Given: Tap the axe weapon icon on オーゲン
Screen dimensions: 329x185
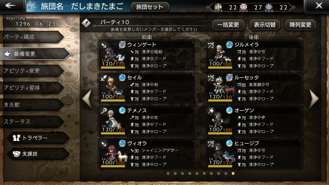Looking at the screenshot, I should 211,110.
